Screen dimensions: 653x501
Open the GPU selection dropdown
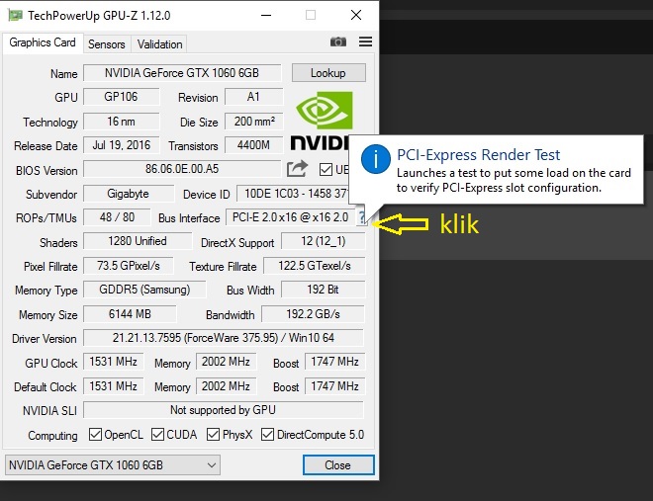tap(113, 464)
